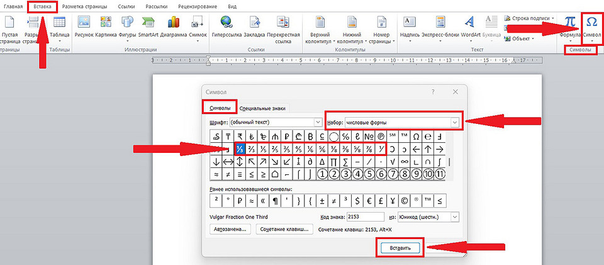604x265 pixels.
Task: Expand the Набор subset dropdown
Action: [454, 122]
